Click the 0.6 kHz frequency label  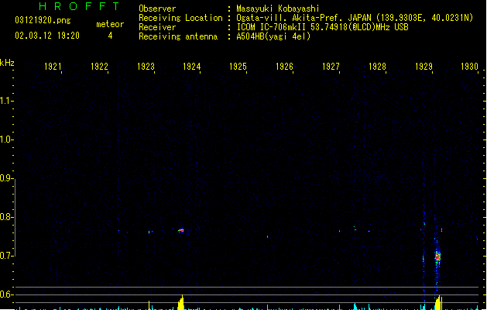pyautogui.click(x=6, y=294)
